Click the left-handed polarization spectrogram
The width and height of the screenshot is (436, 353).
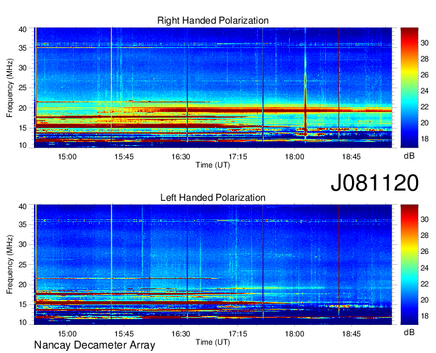point(213,265)
